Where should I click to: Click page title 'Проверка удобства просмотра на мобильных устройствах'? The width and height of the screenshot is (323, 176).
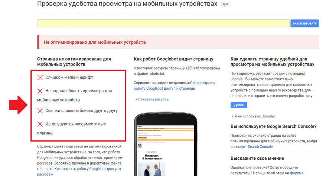(127, 4)
